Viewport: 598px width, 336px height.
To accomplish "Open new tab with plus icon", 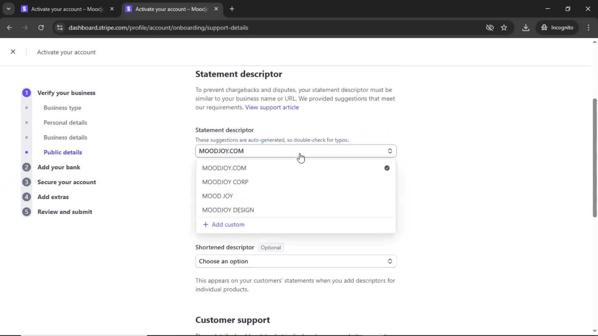I will pyautogui.click(x=232, y=9).
